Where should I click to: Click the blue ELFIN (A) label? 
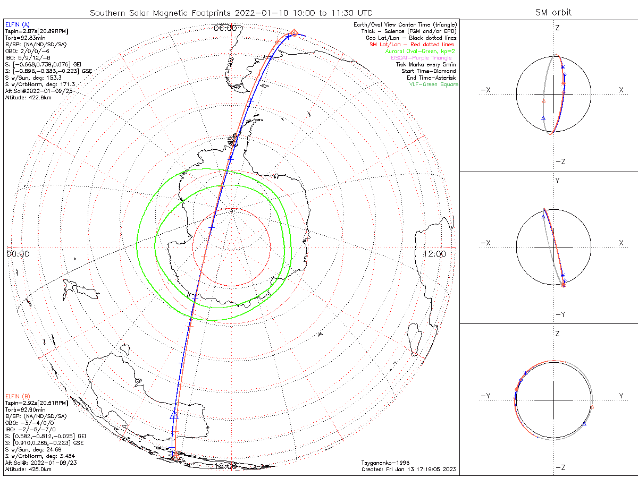(x=18, y=24)
